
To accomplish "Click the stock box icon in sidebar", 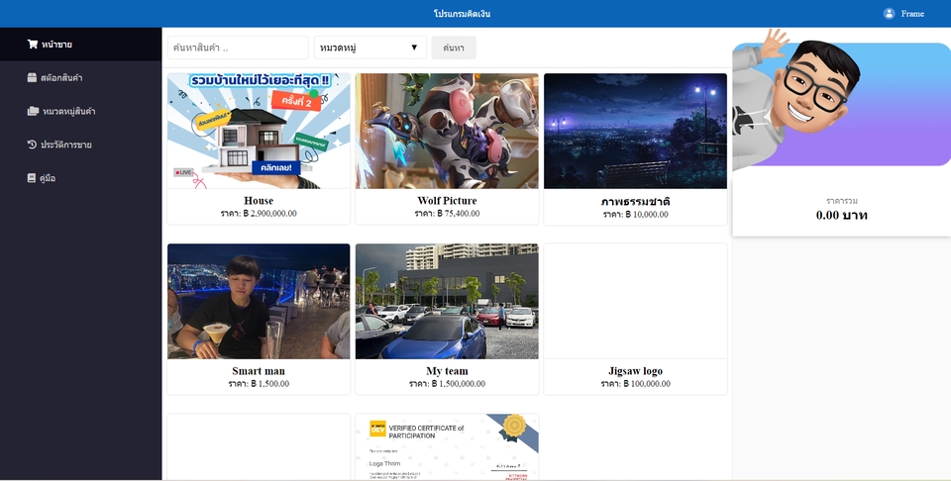I will coord(32,77).
